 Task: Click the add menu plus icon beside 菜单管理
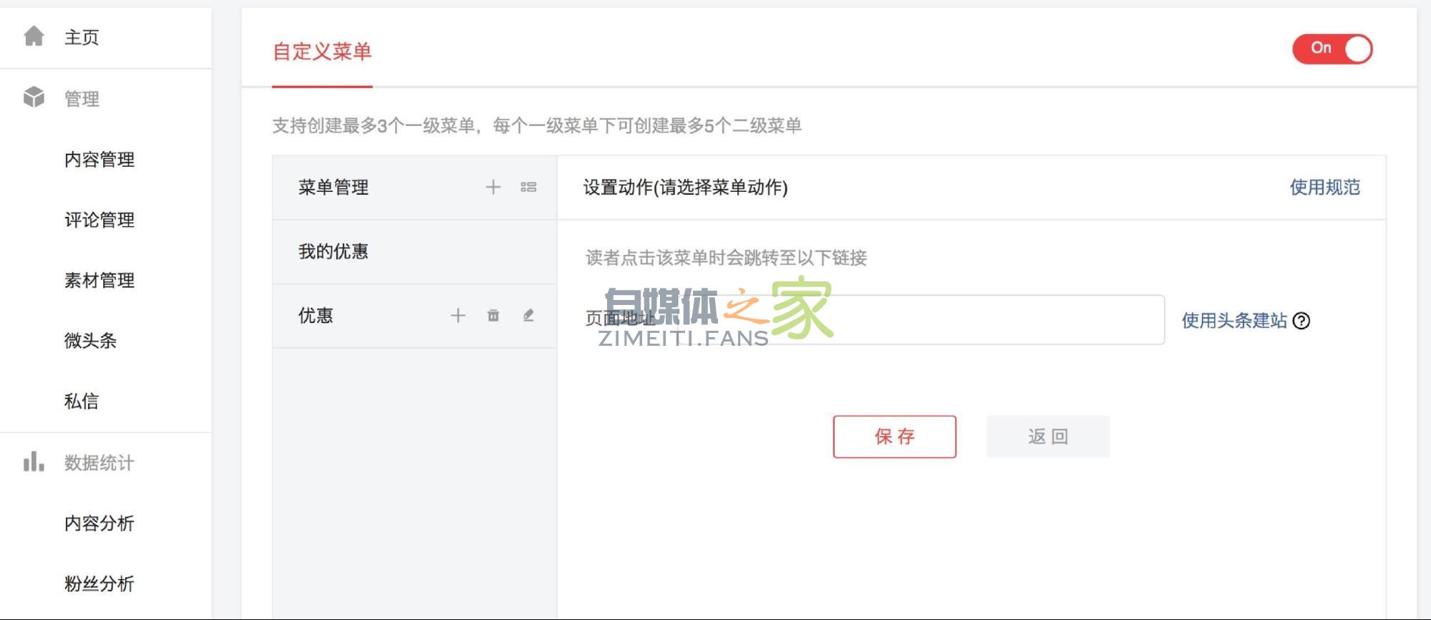[x=493, y=188]
